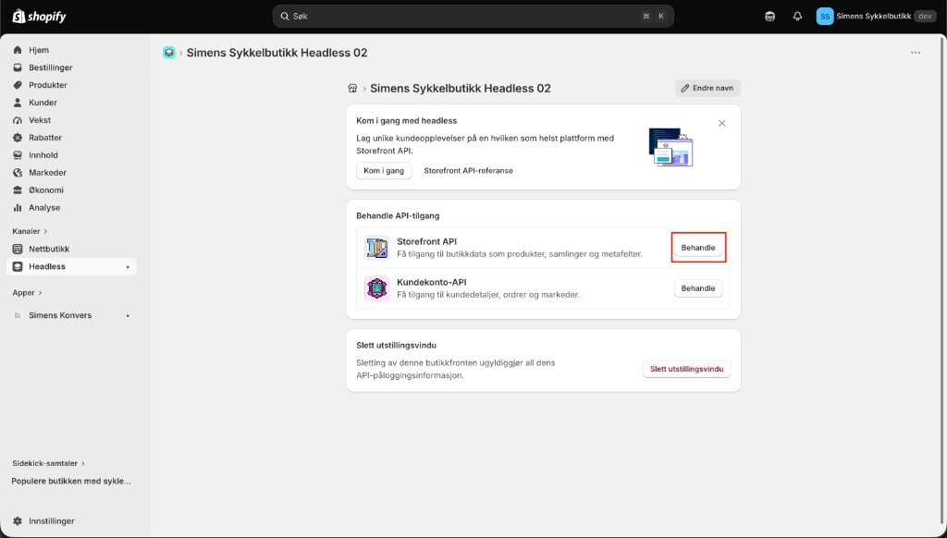947x538 pixels.
Task: Click the Hjem house icon
Action: click(18, 50)
